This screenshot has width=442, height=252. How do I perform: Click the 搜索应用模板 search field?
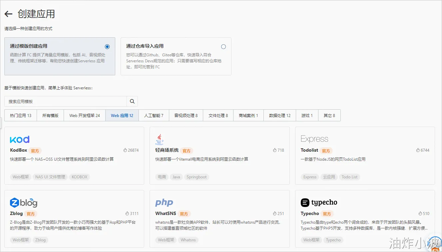click(x=66, y=101)
